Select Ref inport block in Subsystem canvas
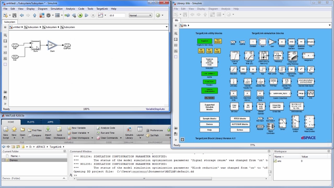Image resolution: width=334 pixels, height=188 pixels. pos(15,45)
